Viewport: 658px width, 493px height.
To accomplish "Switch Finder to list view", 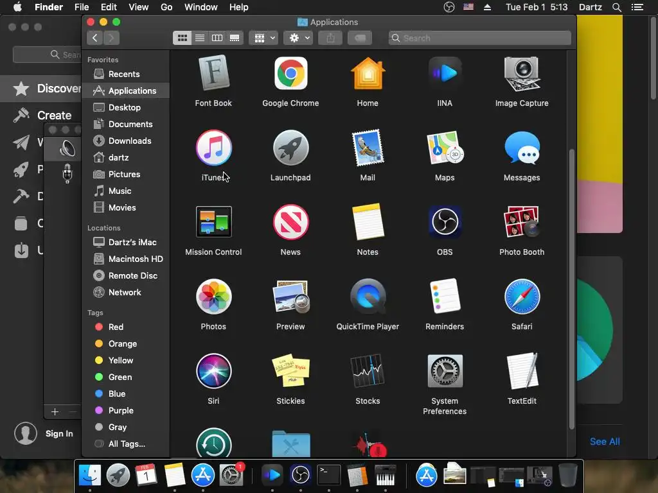I will click(200, 38).
